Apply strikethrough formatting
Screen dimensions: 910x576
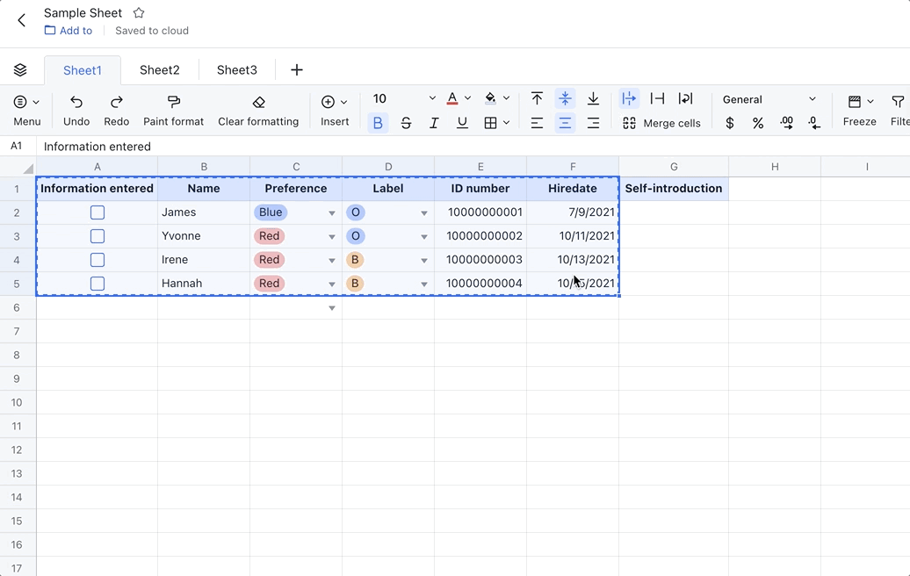coord(406,123)
